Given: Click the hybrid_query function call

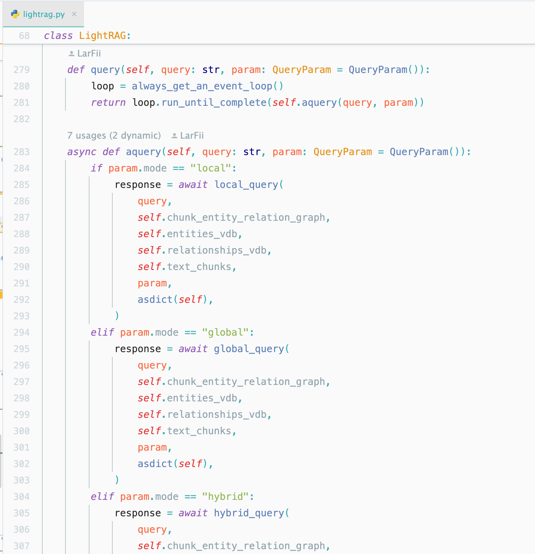Looking at the screenshot, I should 249,513.
